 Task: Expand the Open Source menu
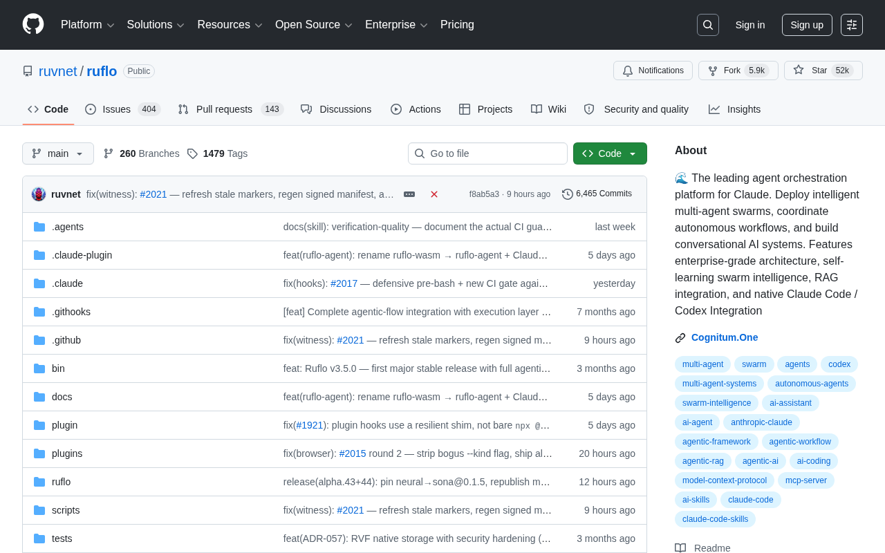coord(314,25)
